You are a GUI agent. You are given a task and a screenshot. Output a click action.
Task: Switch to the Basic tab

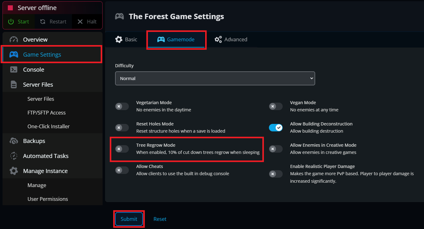click(126, 39)
